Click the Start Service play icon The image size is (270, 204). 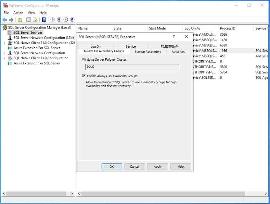click(x=53, y=19)
